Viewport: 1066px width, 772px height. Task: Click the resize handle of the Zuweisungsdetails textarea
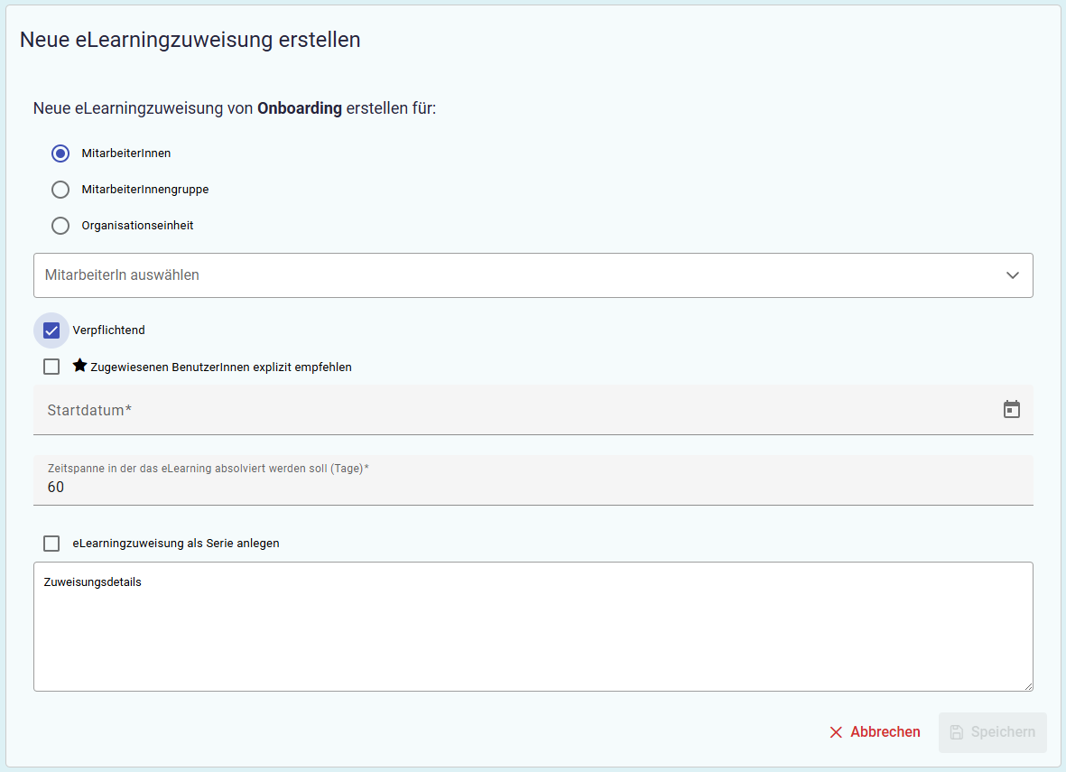(1028, 686)
